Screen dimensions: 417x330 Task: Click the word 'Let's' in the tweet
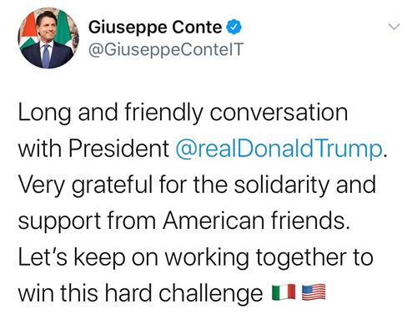click(x=43, y=257)
